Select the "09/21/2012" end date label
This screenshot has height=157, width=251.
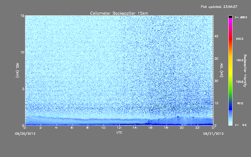point(213,134)
